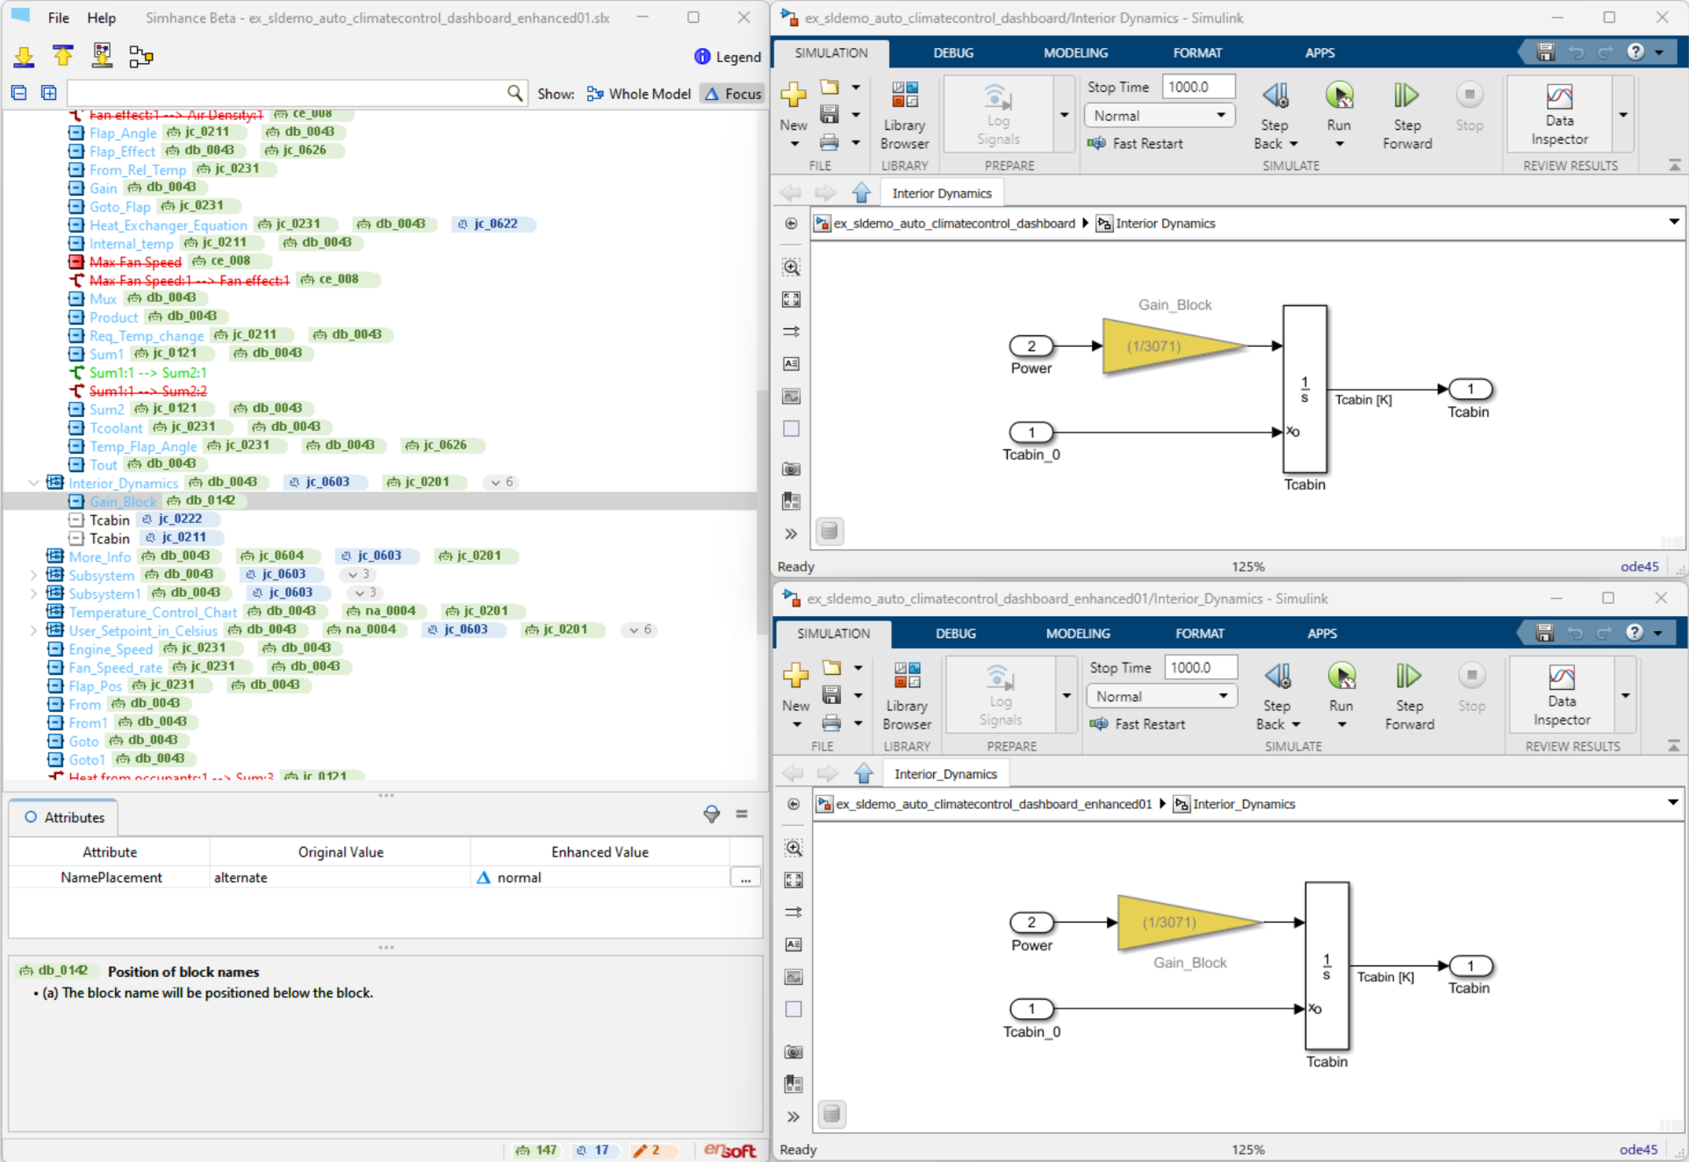This screenshot has width=1689, height=1162.
Task: Click the magnifier search icon in Simhance
Action: (515, 93)
